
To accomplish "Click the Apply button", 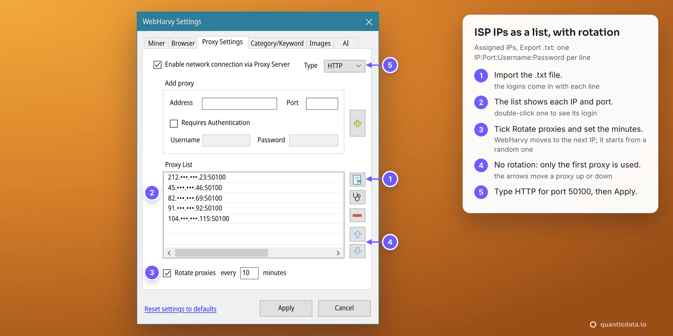I will tap(286, 308).
